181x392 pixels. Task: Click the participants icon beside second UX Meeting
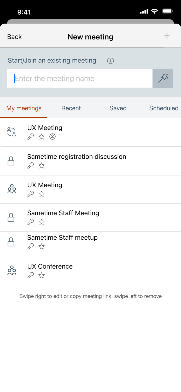pos(11,189)
